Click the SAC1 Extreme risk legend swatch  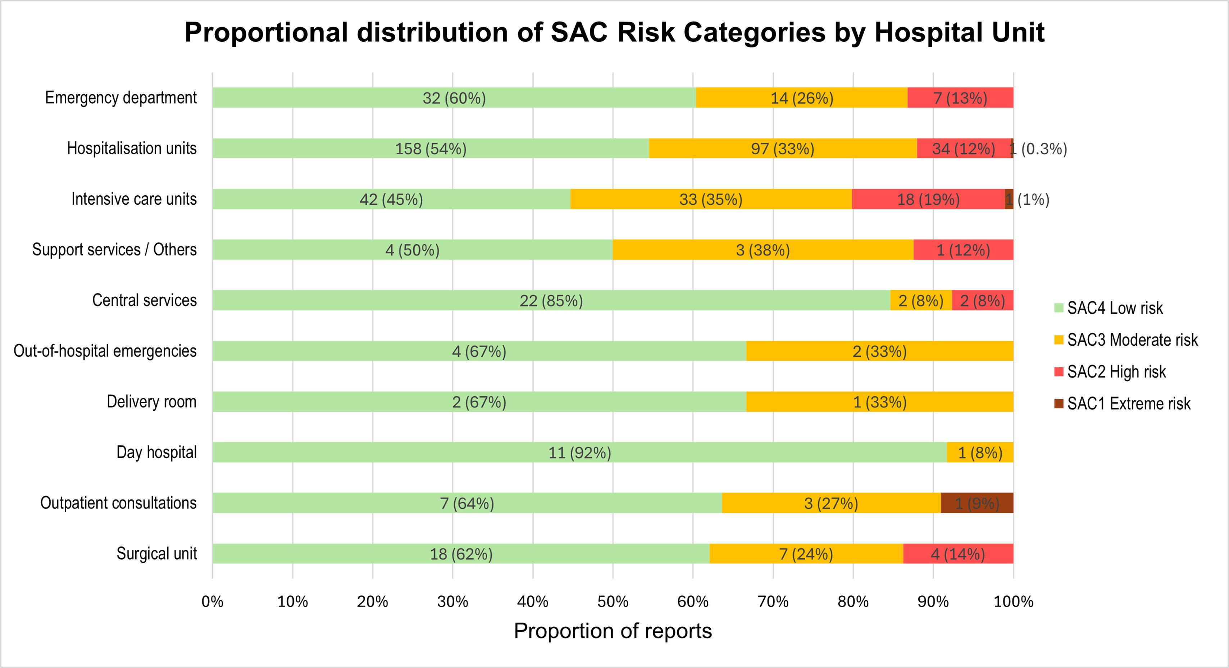1059,404
